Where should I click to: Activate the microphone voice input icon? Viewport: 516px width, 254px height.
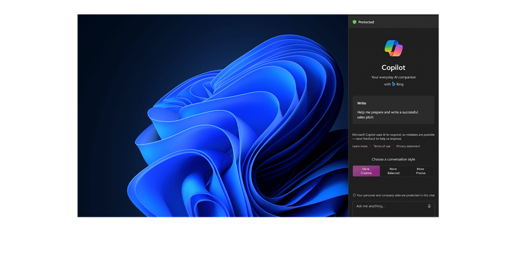click(x=429, y=206)
